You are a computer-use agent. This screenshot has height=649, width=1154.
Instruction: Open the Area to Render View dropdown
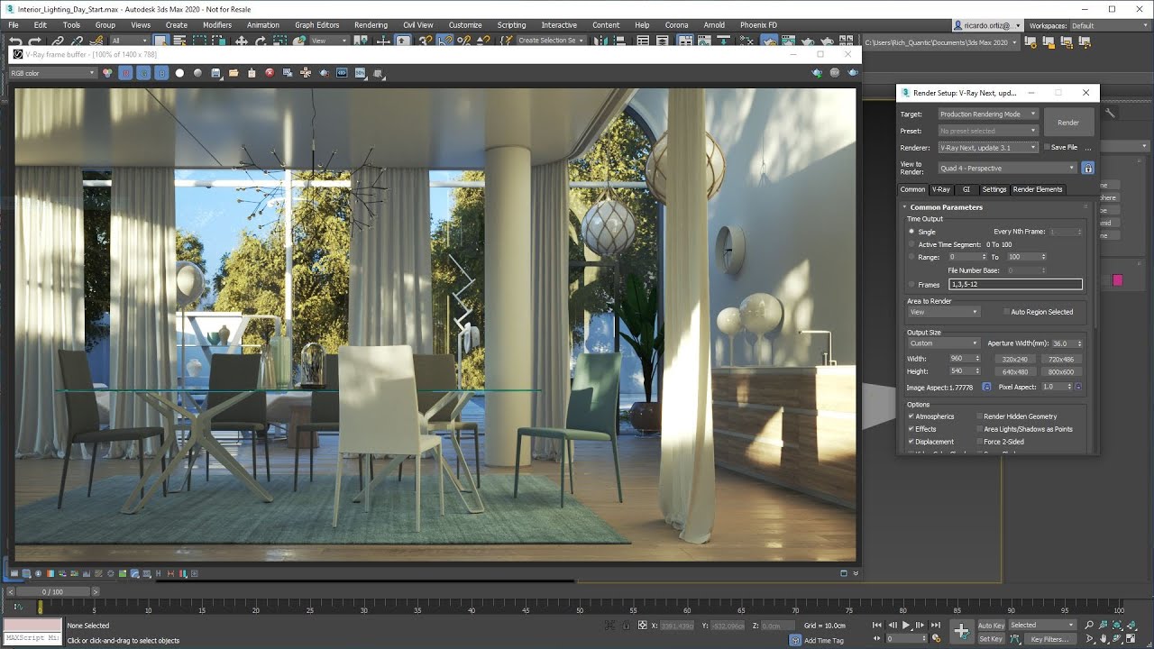tap(943, 312)
